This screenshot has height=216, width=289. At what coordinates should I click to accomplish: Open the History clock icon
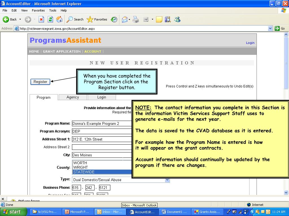click(114, 19)
